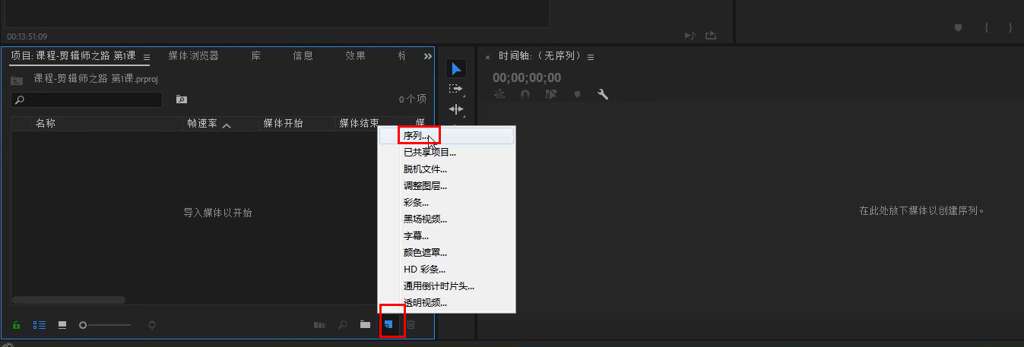Image resolution: width=1024 pixels, height=347 pixels.
Task: Click the Mark Out brace icon
Action: click(x=1010, y=28)
